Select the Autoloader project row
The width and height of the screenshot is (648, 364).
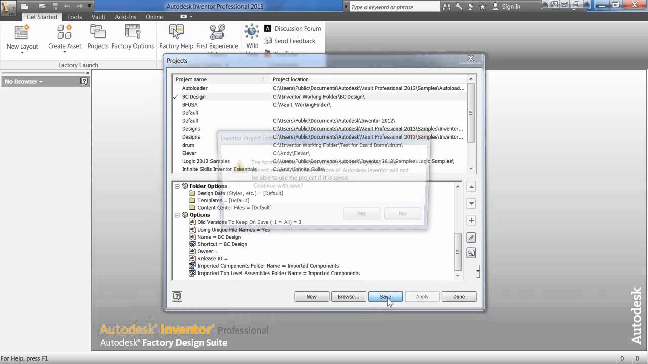pos(319,88)
